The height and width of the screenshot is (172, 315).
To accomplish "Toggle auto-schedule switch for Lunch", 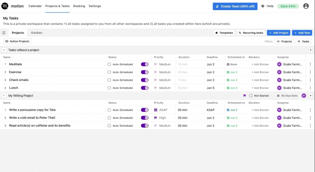I will (145, 88).
